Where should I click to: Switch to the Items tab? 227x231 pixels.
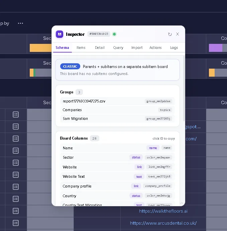81,48
